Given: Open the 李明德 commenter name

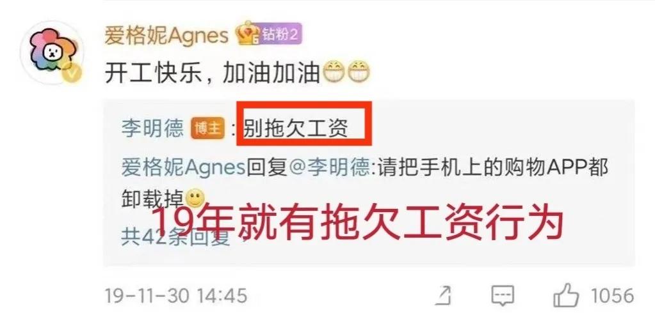Looking at the screenshot, I should [152, 128].
